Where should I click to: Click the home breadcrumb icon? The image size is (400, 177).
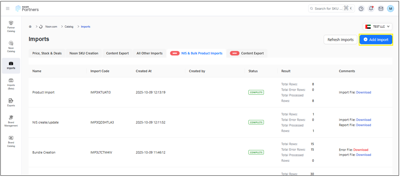30,27
